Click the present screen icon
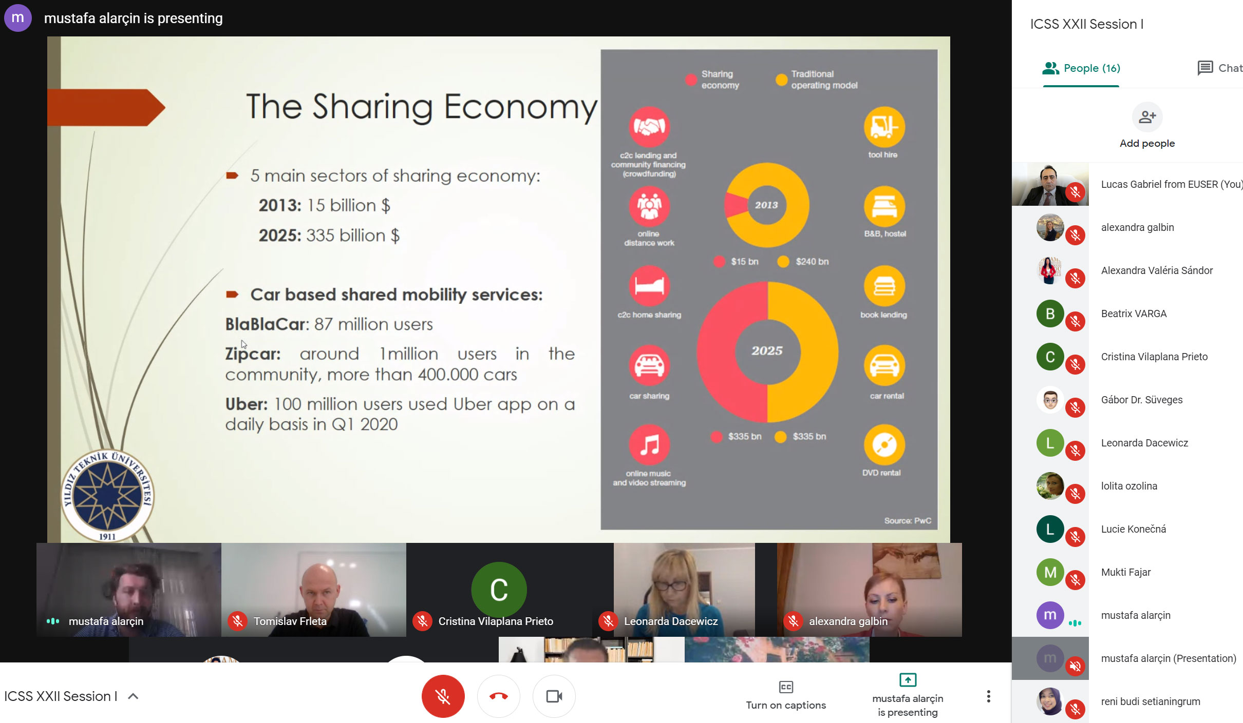 coord(908,680)
